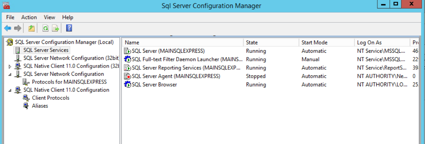Minimize the Configuration Manager window

(x=383, y=4)
